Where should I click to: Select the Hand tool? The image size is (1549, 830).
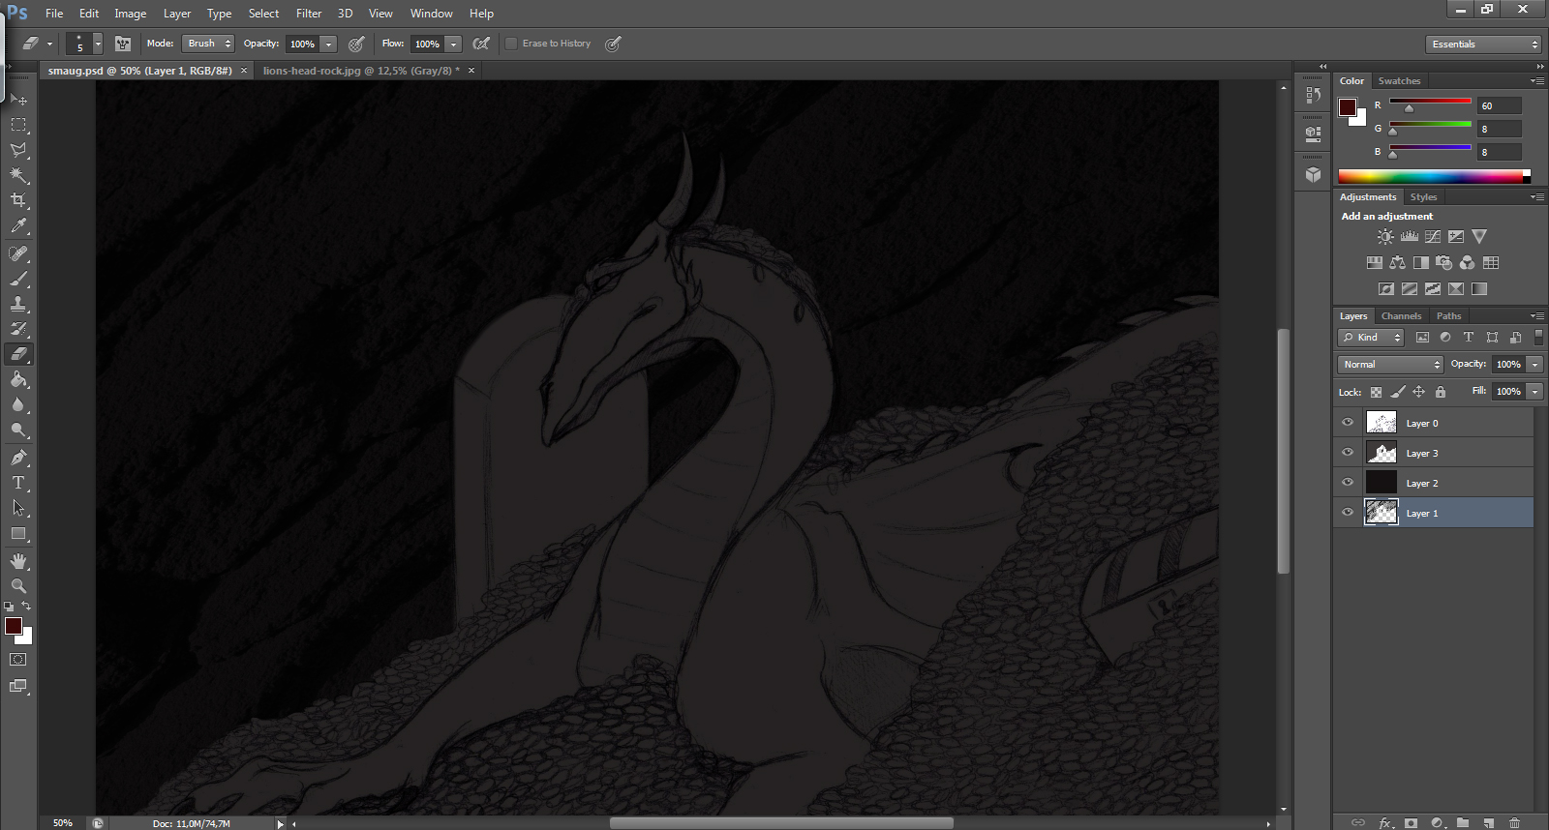18,561
